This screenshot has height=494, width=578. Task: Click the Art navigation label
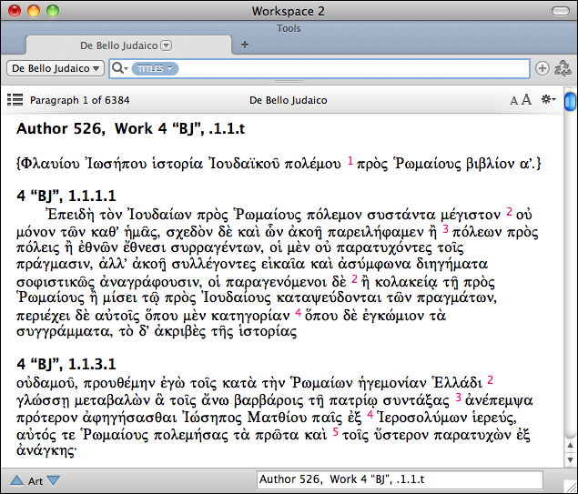35,480
